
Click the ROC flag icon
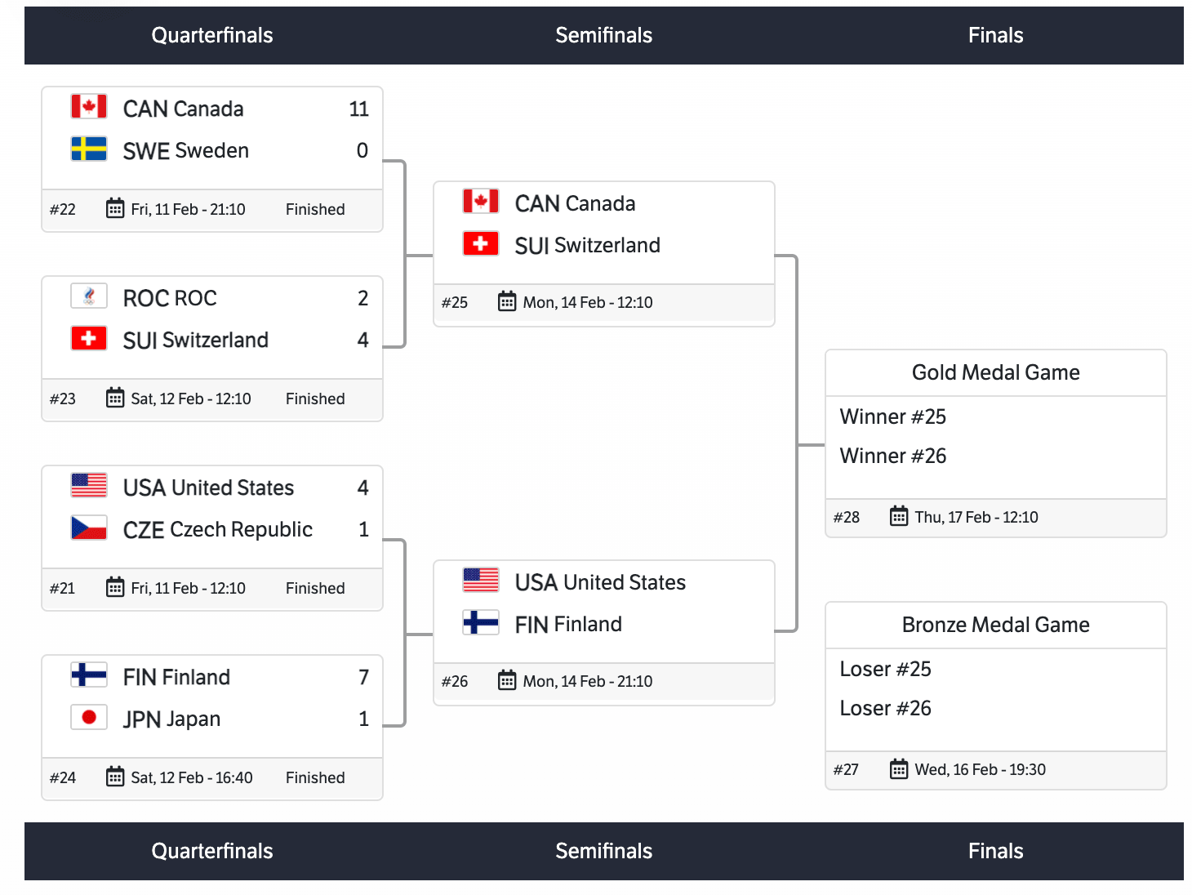pos(88,296)
